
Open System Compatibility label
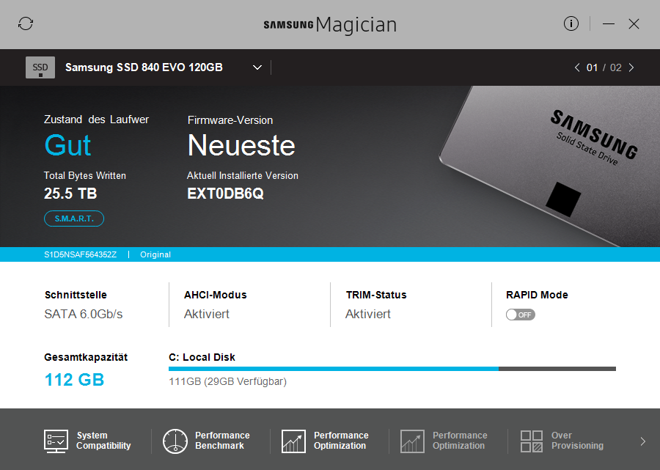pos(103,441)
